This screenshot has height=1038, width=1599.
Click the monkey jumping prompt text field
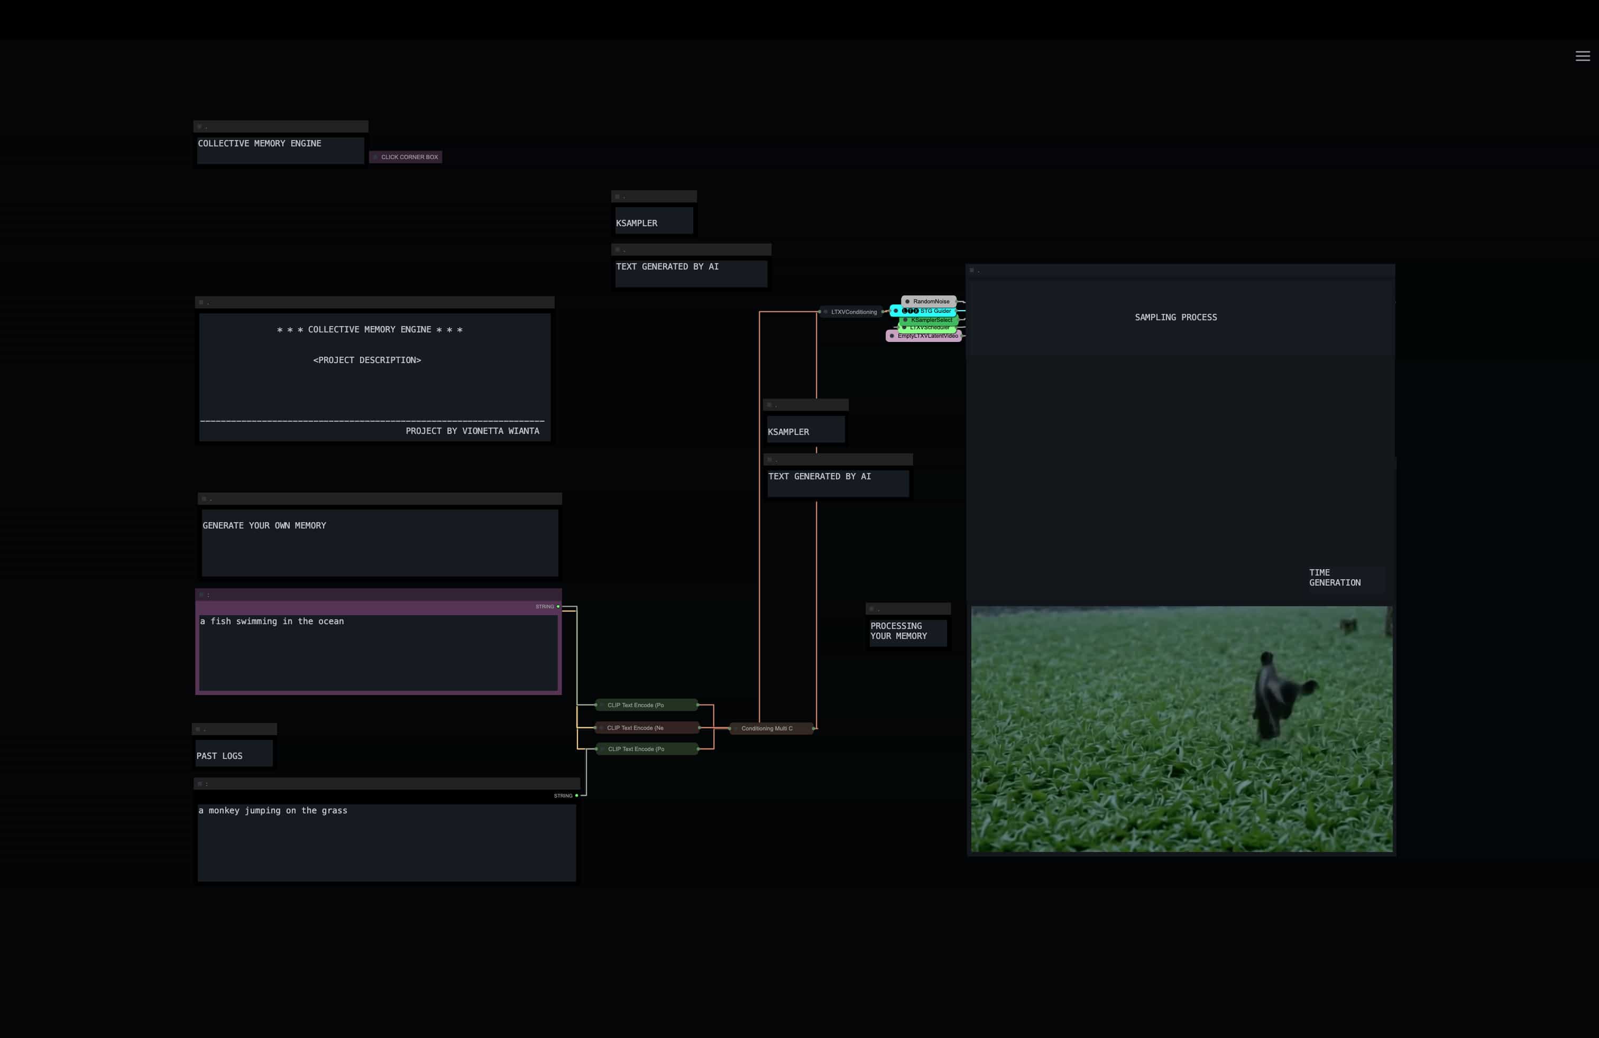(x=387, y=842)
